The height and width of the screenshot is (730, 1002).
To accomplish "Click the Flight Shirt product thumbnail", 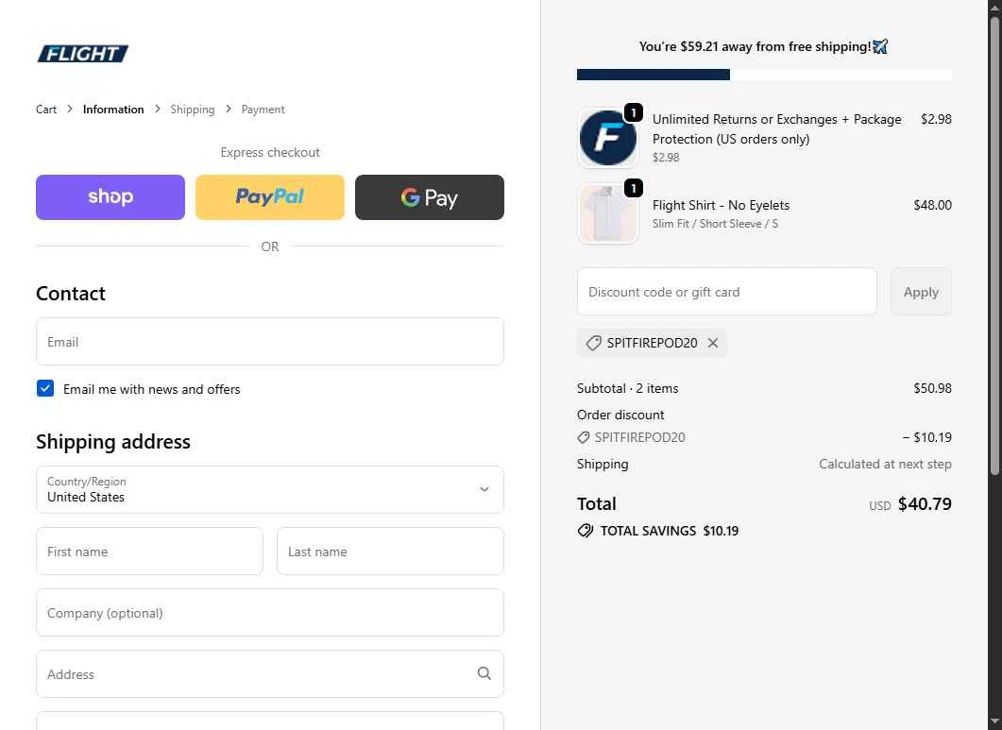I will coord(608,213).
